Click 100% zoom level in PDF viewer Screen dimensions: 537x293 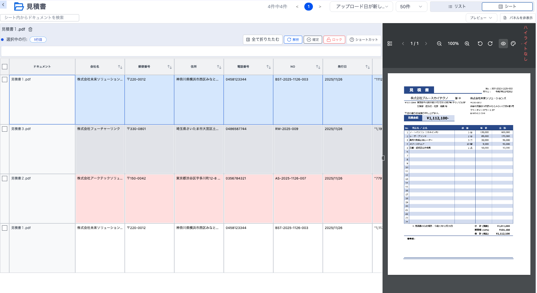pyautogui.click(x=453, y=44)
